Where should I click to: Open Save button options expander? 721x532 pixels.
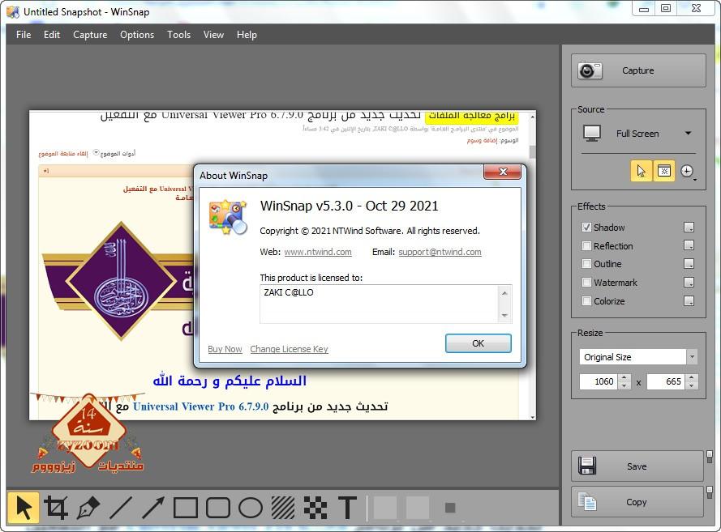pos(710,457)
